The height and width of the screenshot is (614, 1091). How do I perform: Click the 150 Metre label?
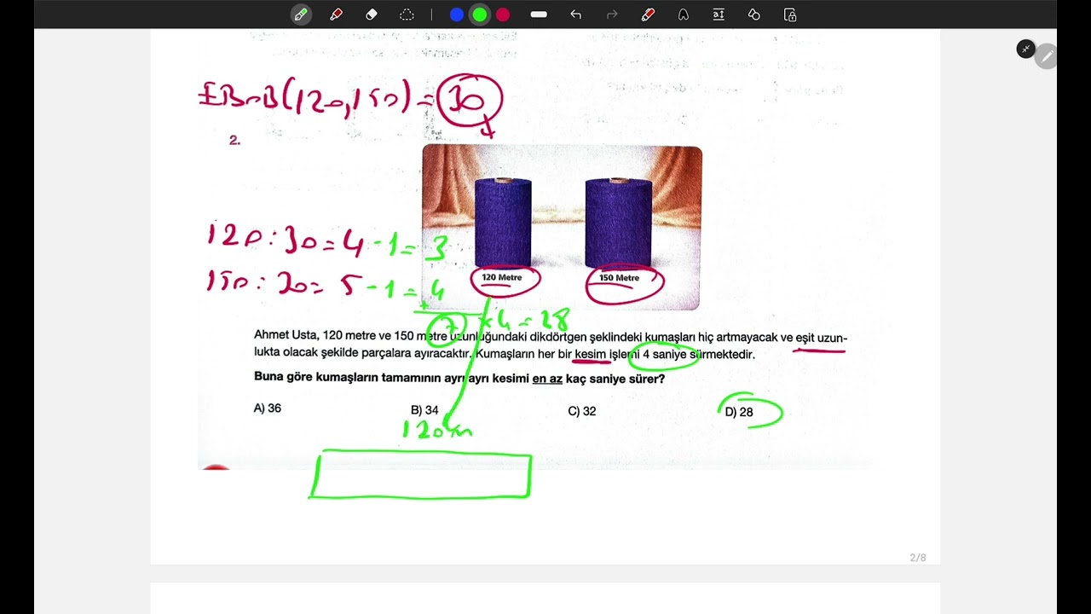point(620,278)
